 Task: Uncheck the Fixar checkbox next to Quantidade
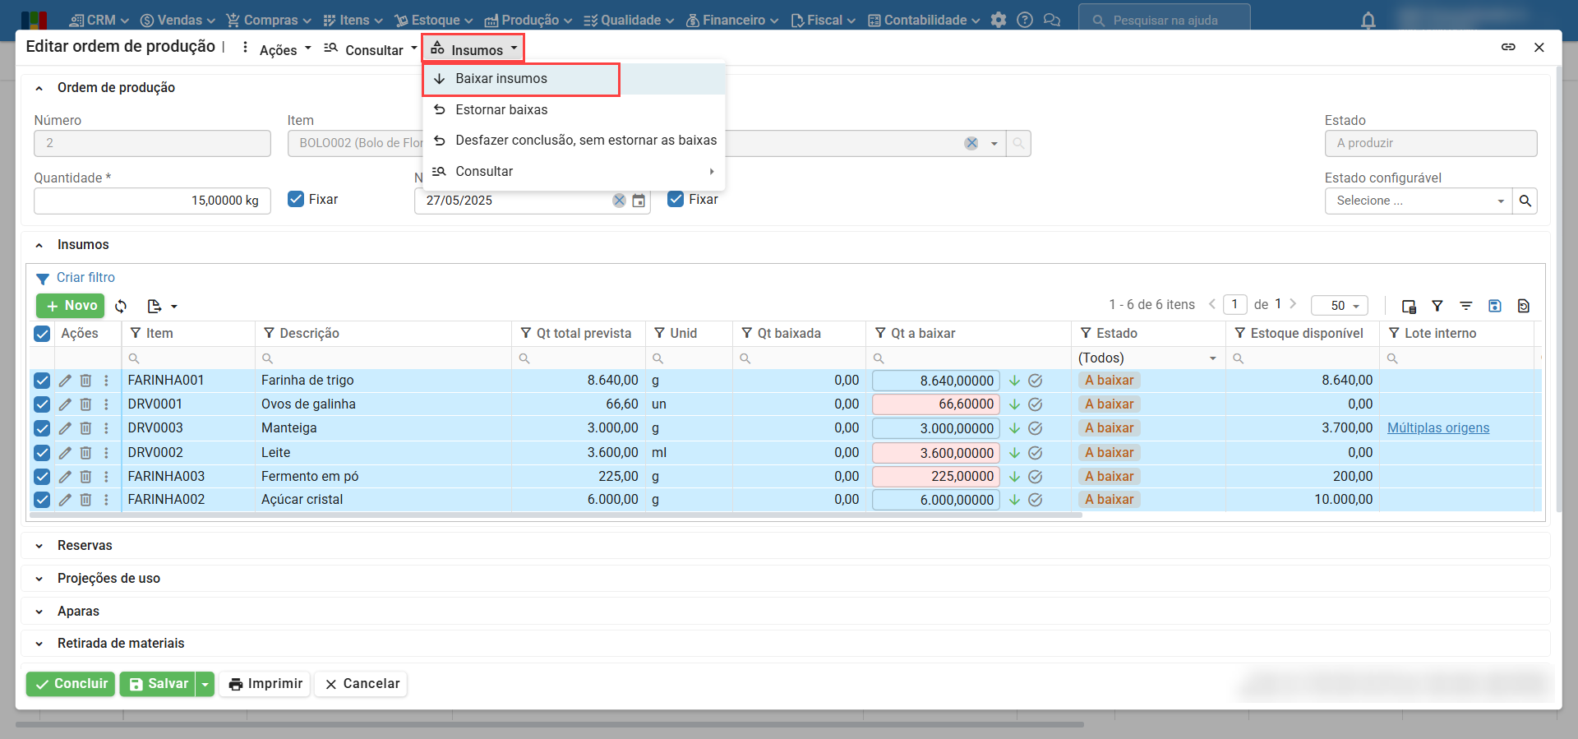click(296, 199)
